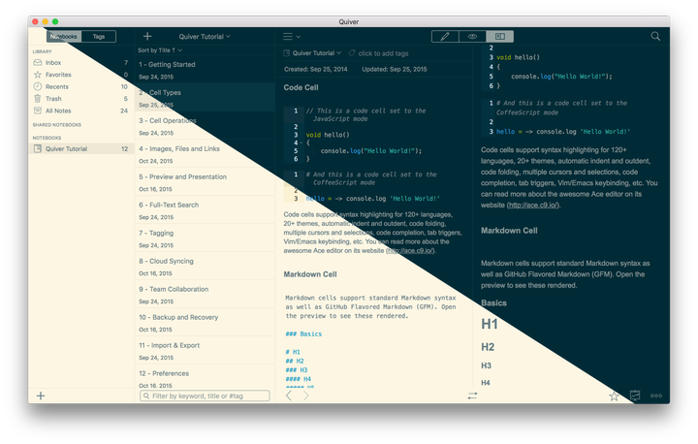
Task: Open All Notes in the library
Action: (81, 111)
